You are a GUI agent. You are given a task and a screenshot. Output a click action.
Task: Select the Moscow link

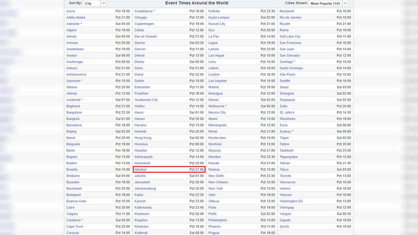[x=215, y=150]
